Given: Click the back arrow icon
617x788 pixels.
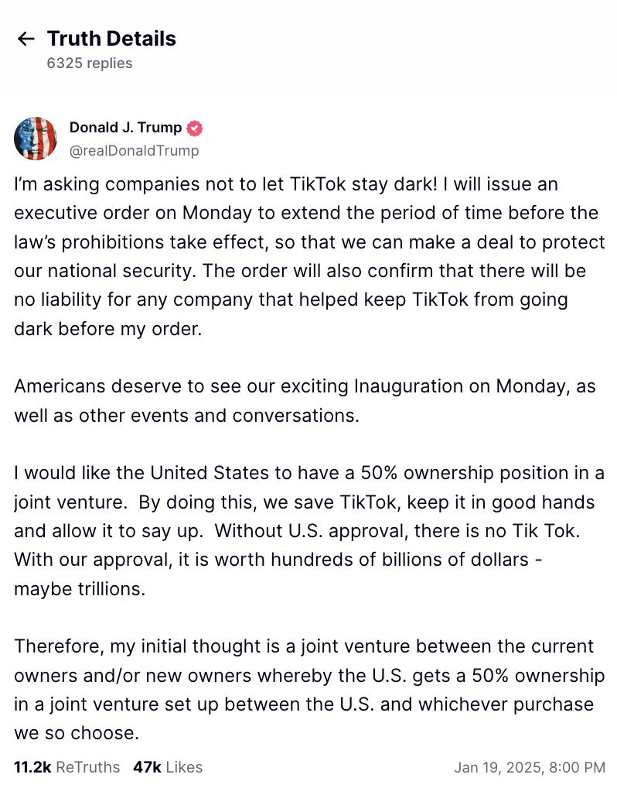Looking at the screenshot, I should pyautogui.click(x=26, y=39).
